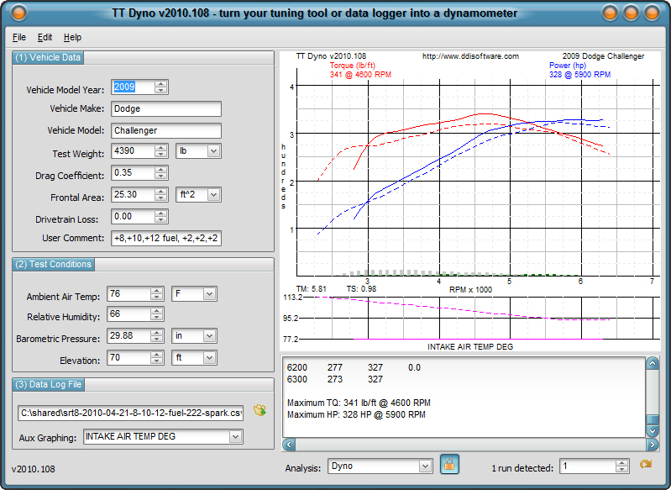Click the ddisoftware.com URL on the graph
The width and height of the screenshot is (671, 490).
(470, 56)
